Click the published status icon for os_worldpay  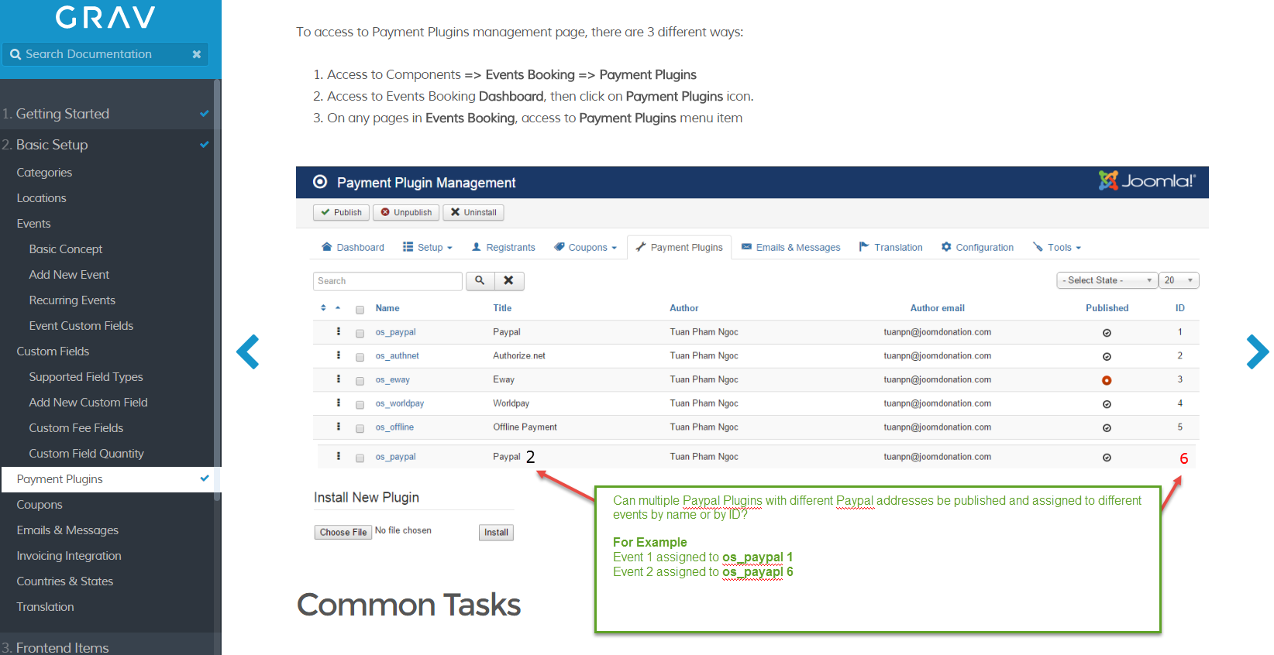[1107, 404]
